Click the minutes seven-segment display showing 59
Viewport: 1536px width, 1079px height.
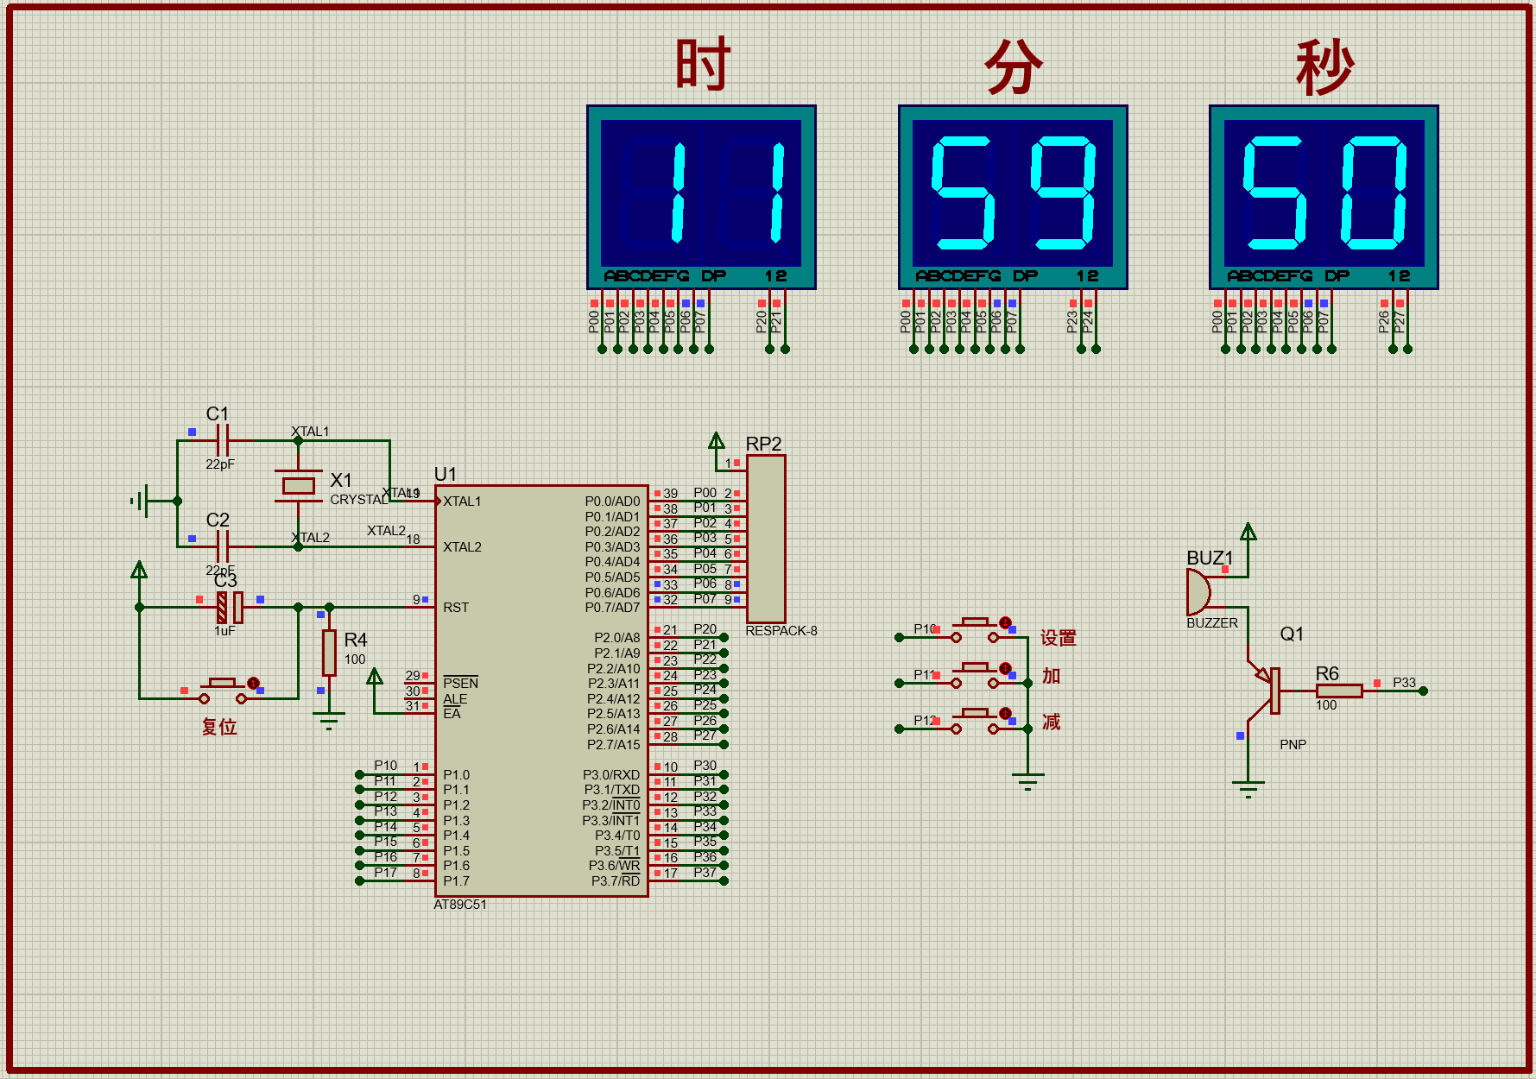pyautogui.click(x=1013, y=197)
